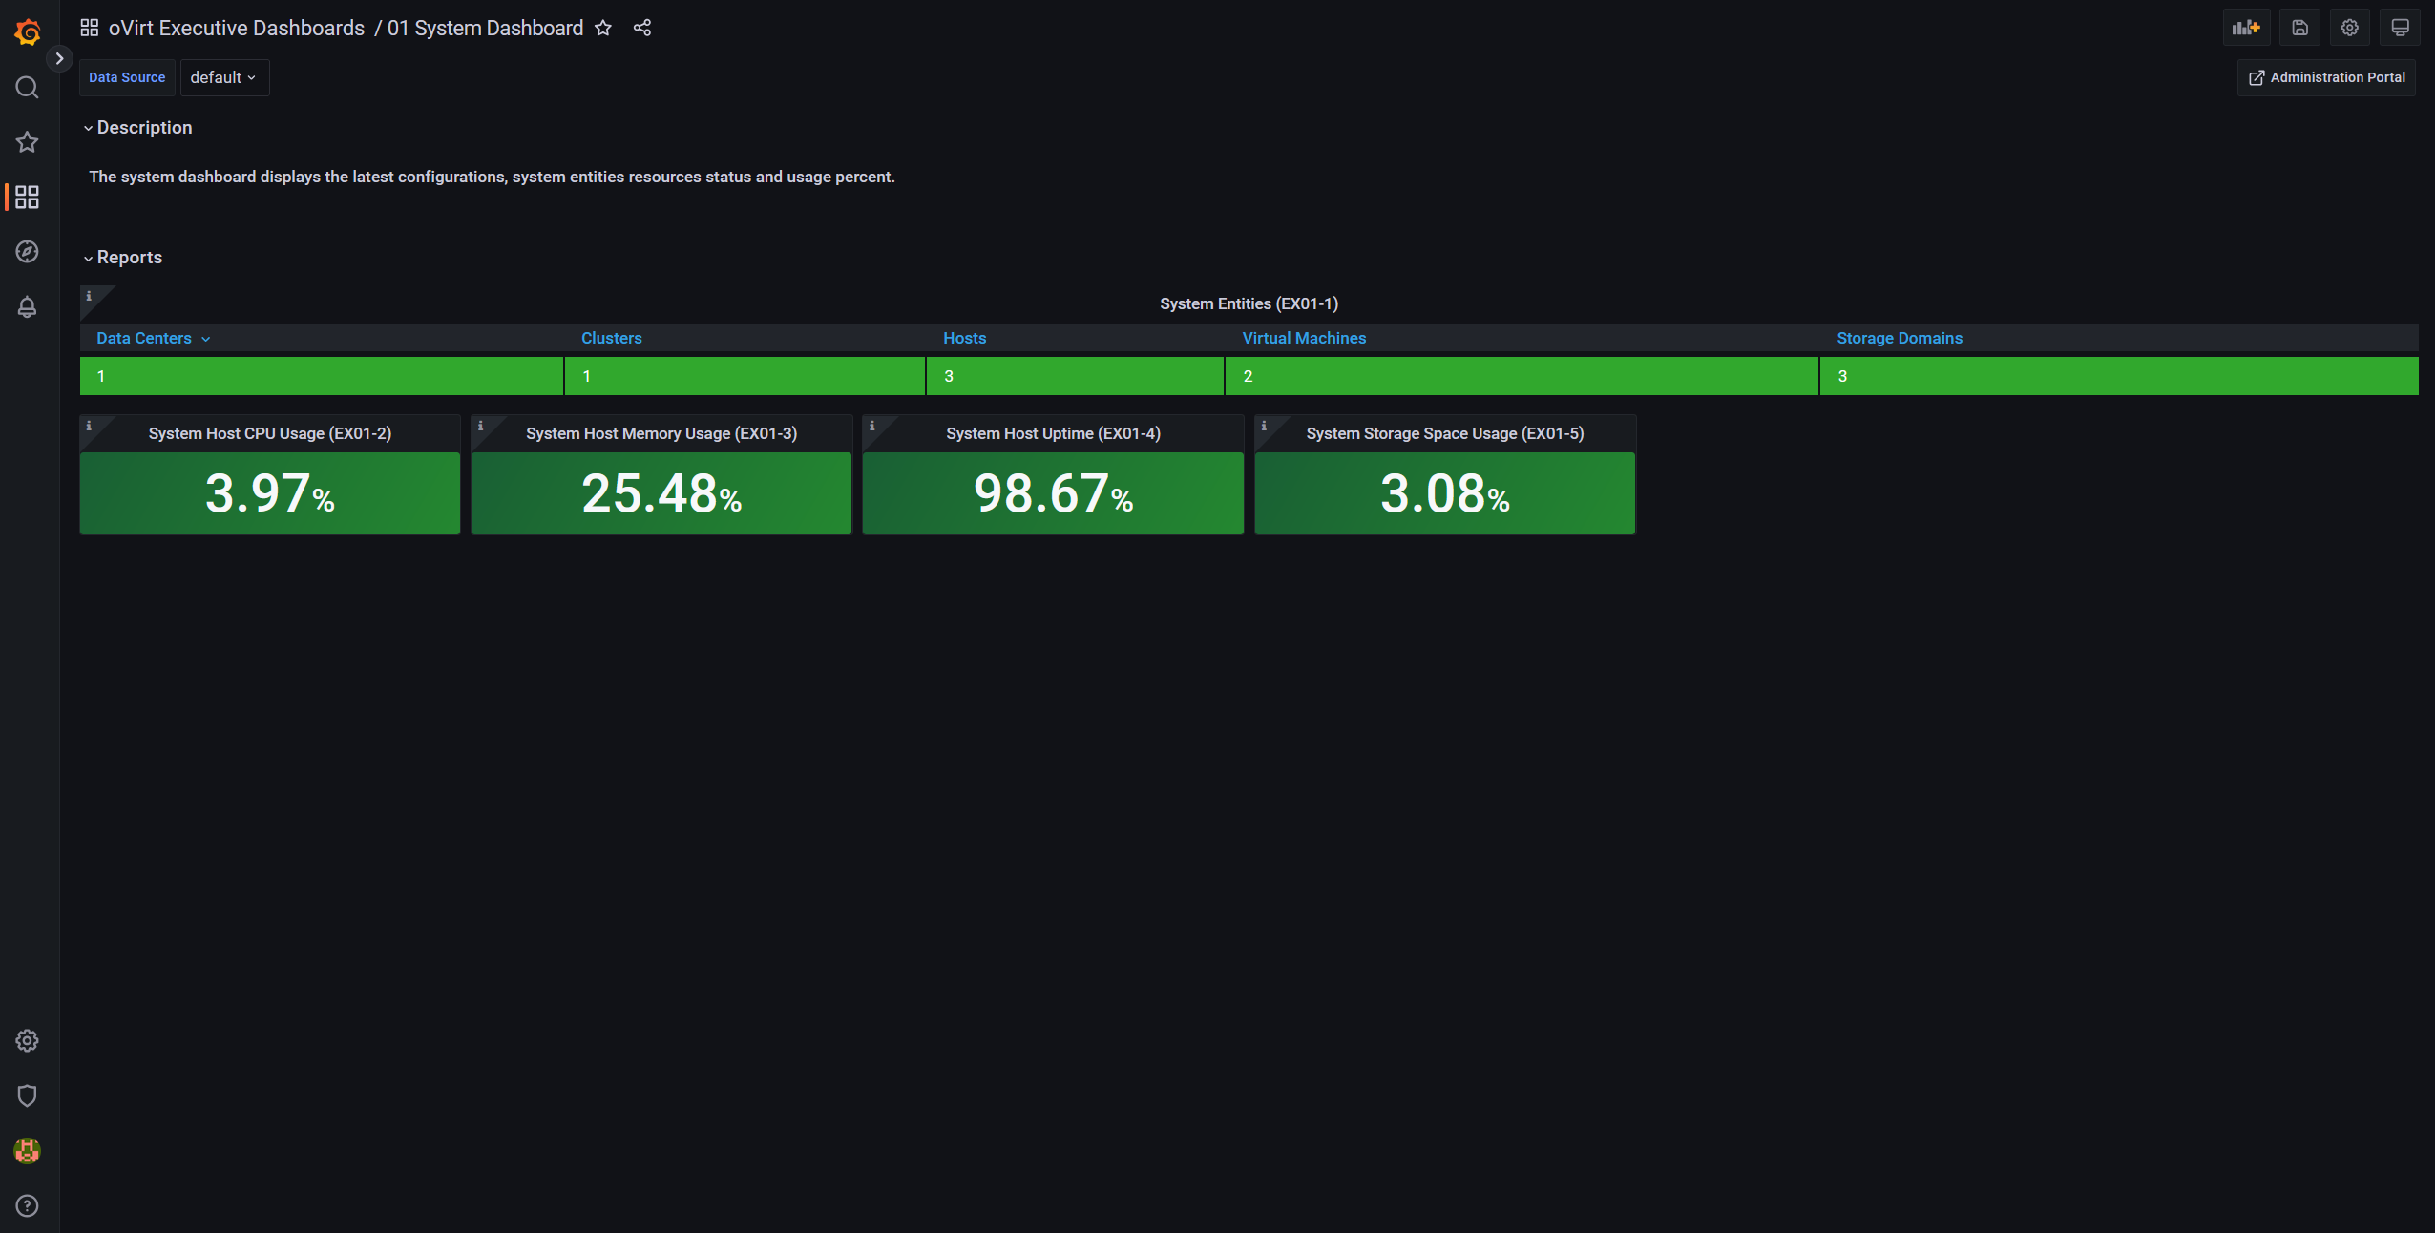Viewport: 2435px width, 1233px height.
Task: Click the Data Centers value cell 1
Action: click(322, 376)
